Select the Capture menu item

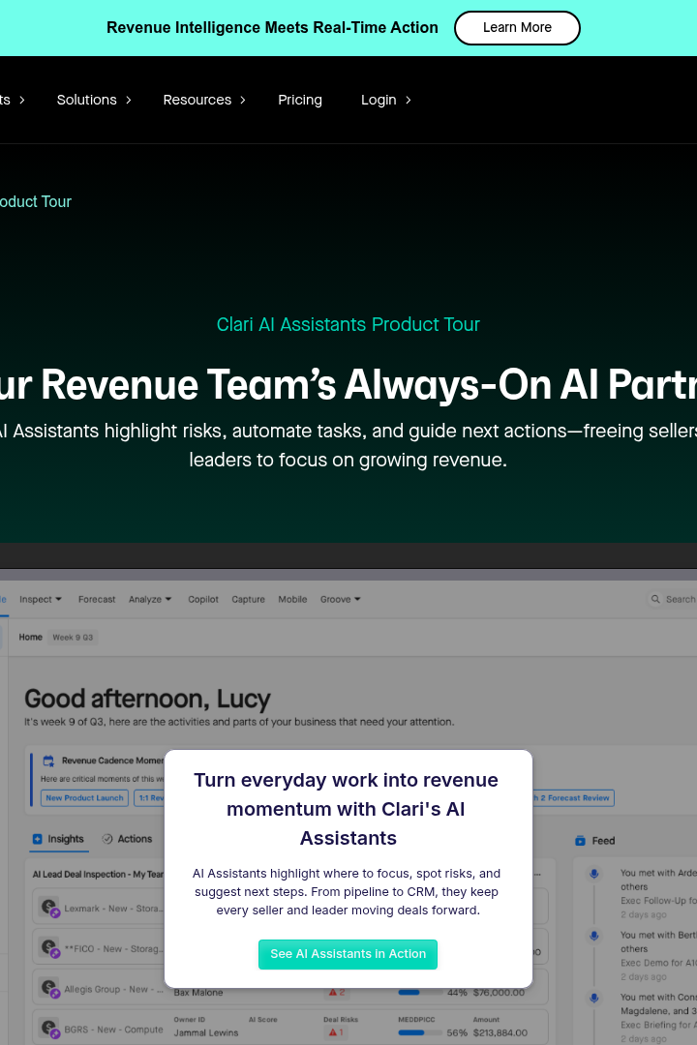(x=248, y=599)
